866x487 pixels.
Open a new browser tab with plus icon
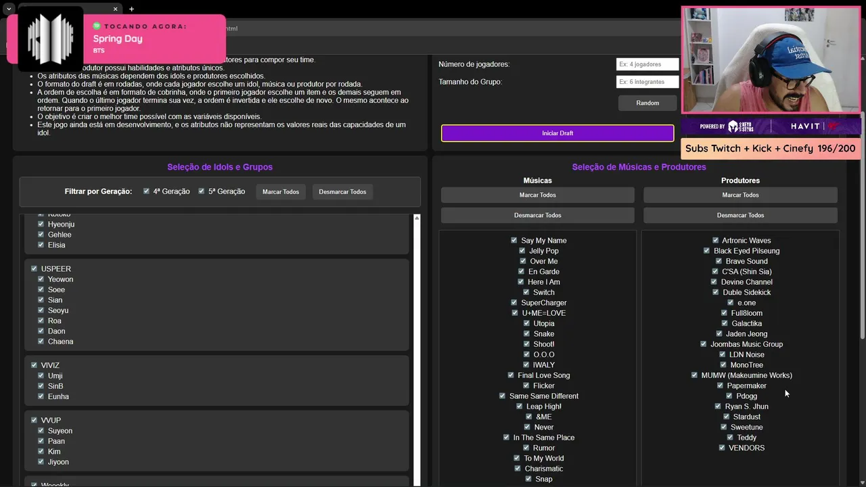[x=131, y=9]
